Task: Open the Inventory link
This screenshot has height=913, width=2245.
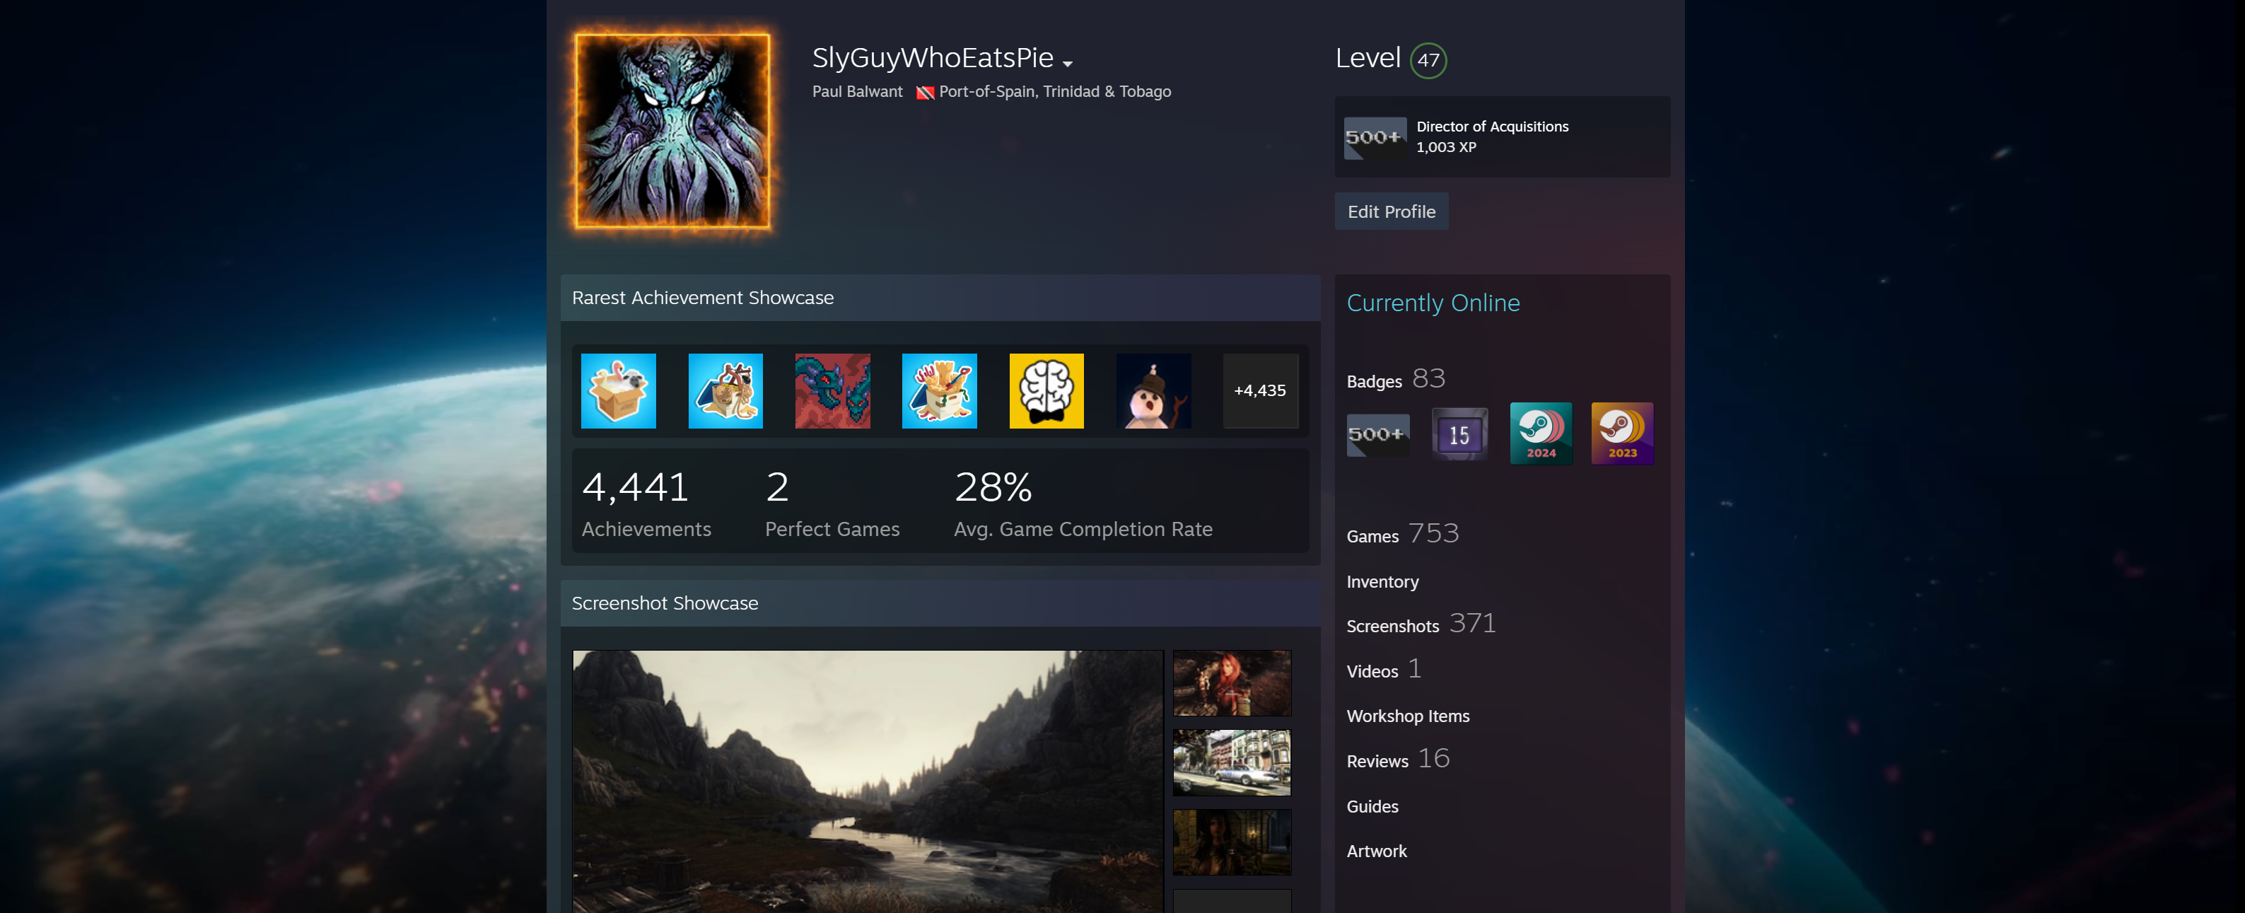Action: pos(1382,581)
